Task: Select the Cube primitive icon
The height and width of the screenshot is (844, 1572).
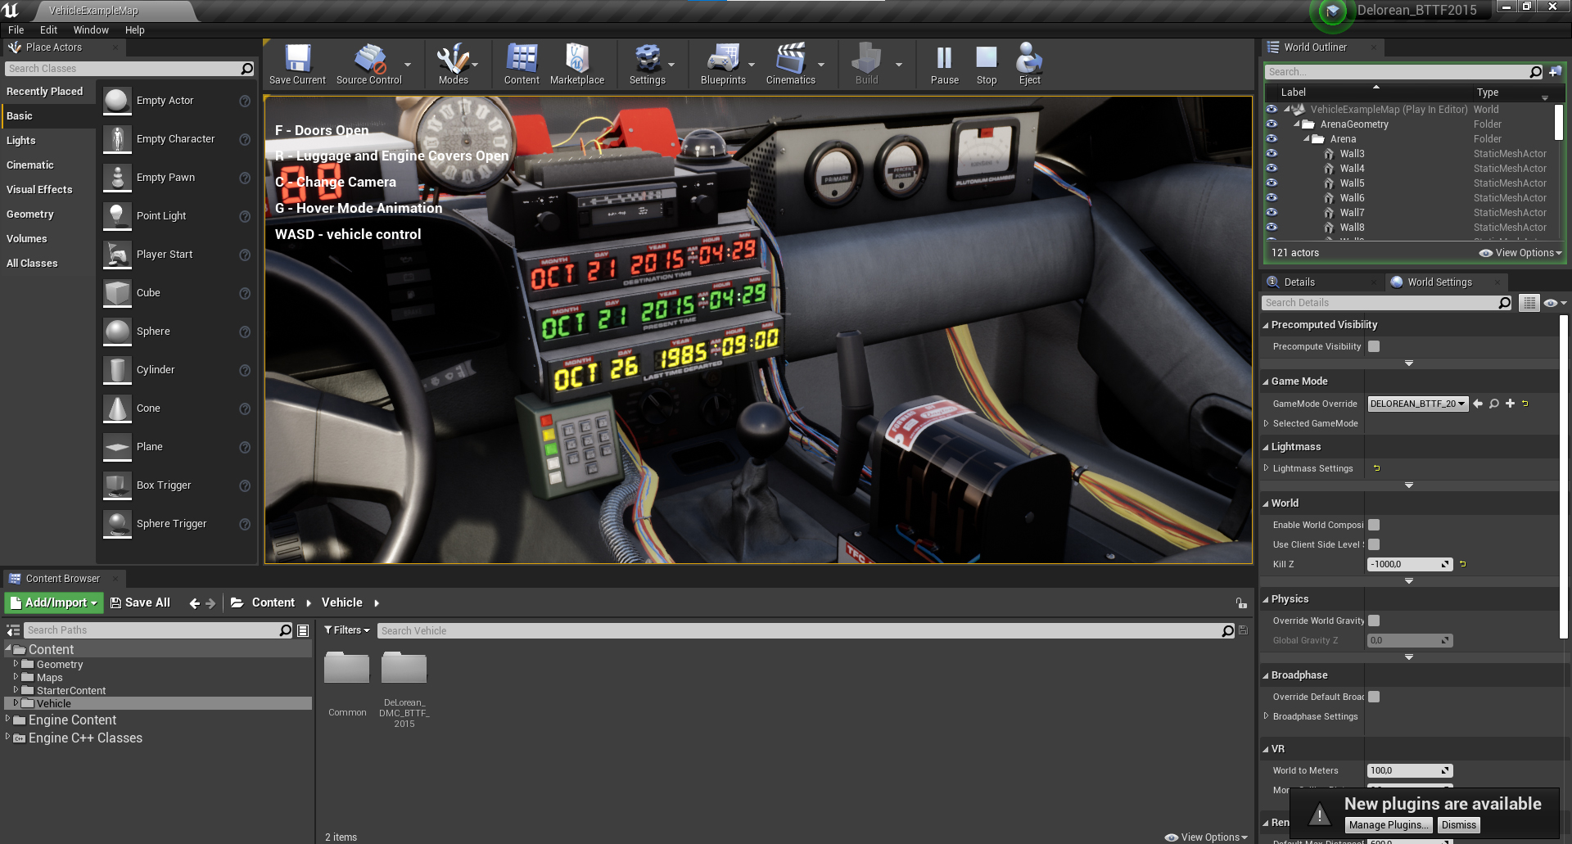Action: pos(117,293)
